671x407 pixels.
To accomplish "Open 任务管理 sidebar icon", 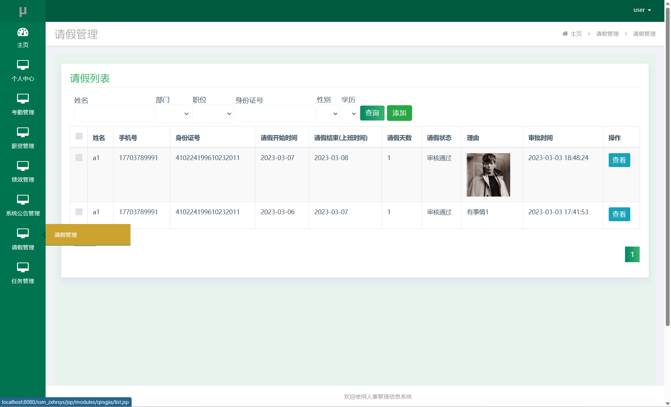I will coord(23,267).
